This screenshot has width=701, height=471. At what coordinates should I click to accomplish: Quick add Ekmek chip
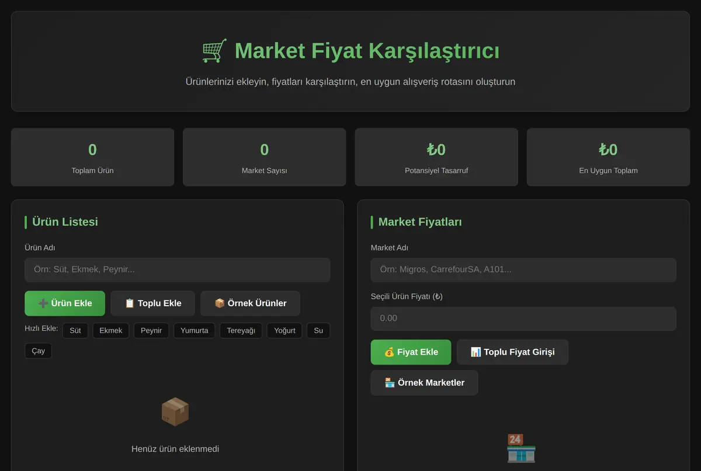(x=111, y=330)
